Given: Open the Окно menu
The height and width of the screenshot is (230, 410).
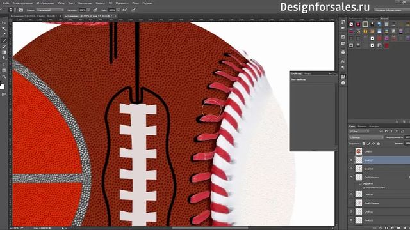Looking at the screenshot, I should [x=135, y=3].
